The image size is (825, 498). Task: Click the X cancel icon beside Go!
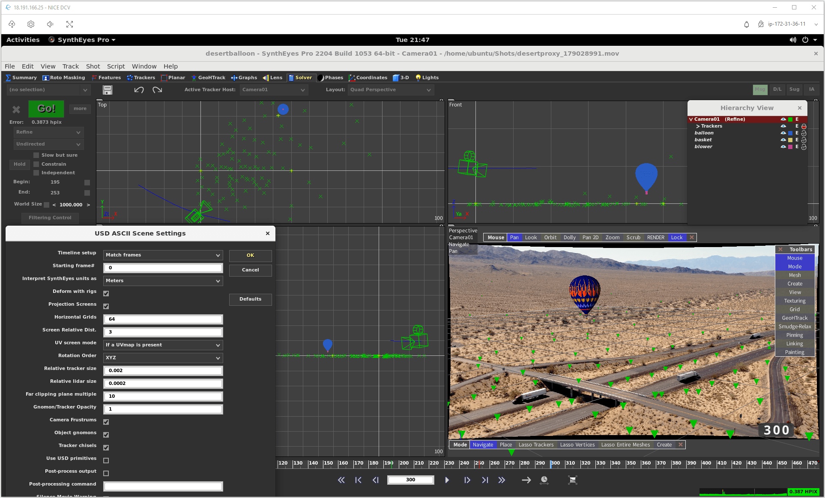point(16,110)
